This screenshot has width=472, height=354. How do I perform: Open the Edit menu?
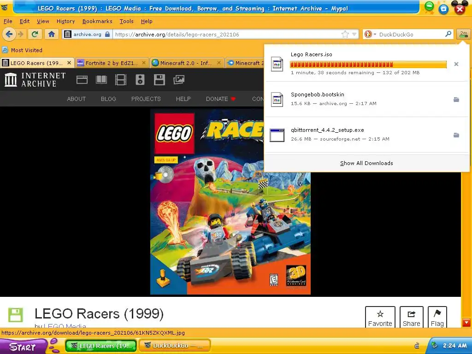[25, 21]
